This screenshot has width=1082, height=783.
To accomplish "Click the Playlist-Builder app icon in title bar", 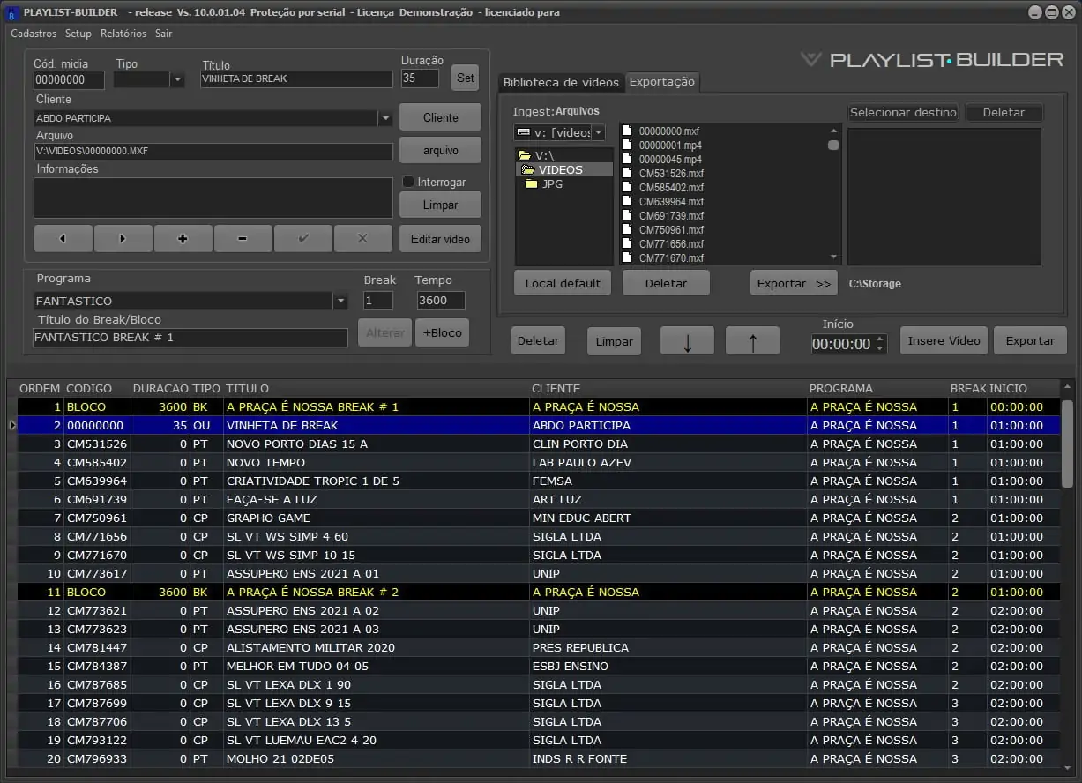I will [x=11, y=12].
